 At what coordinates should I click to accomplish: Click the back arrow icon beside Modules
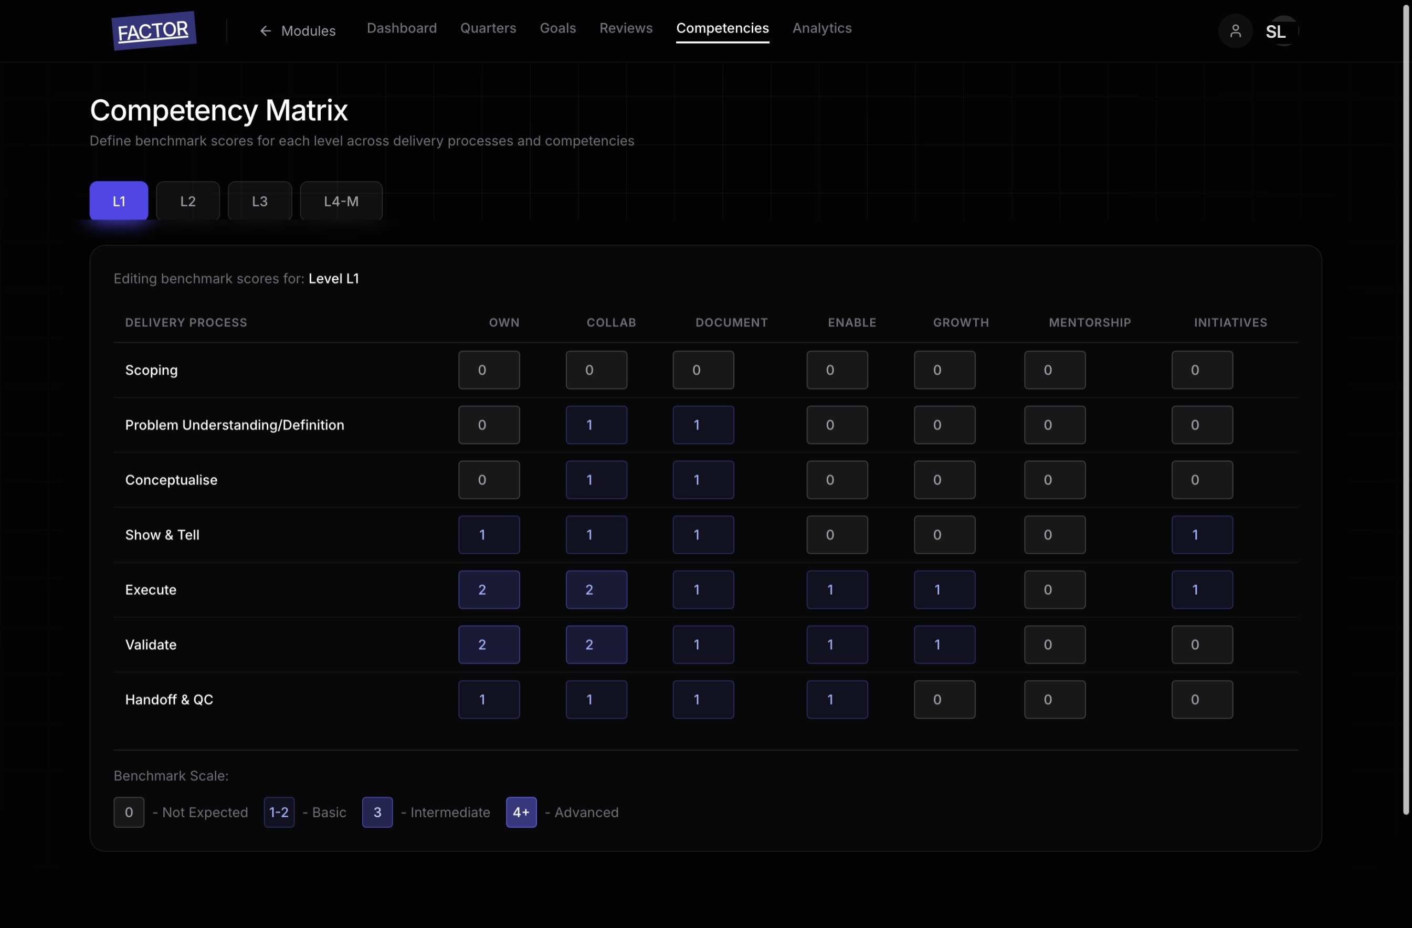(x=265, y=31)
